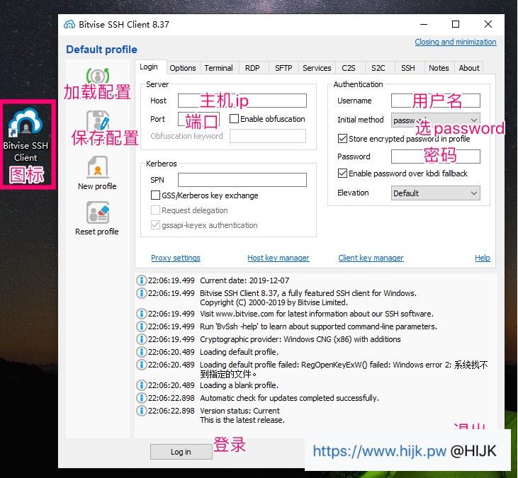Expand the Elevation dropdown

coord(435,193)
